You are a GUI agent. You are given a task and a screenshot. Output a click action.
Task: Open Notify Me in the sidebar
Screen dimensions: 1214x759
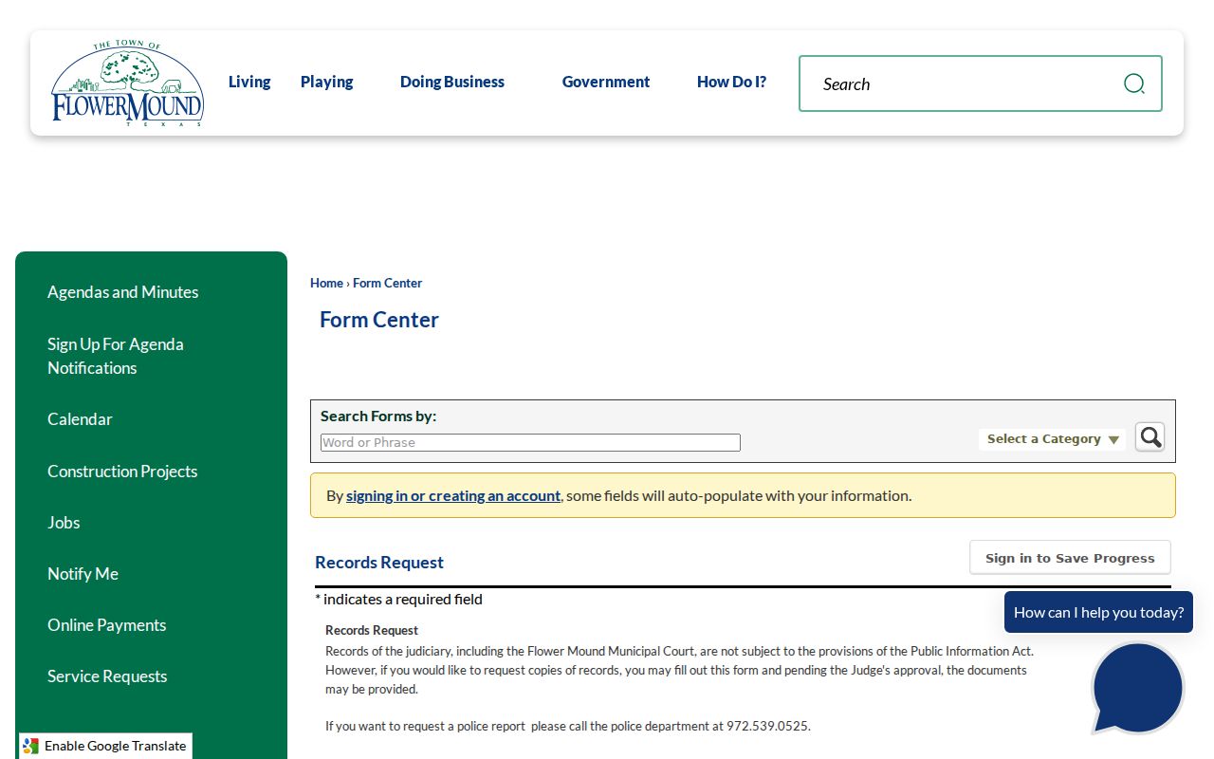point(83,574)
